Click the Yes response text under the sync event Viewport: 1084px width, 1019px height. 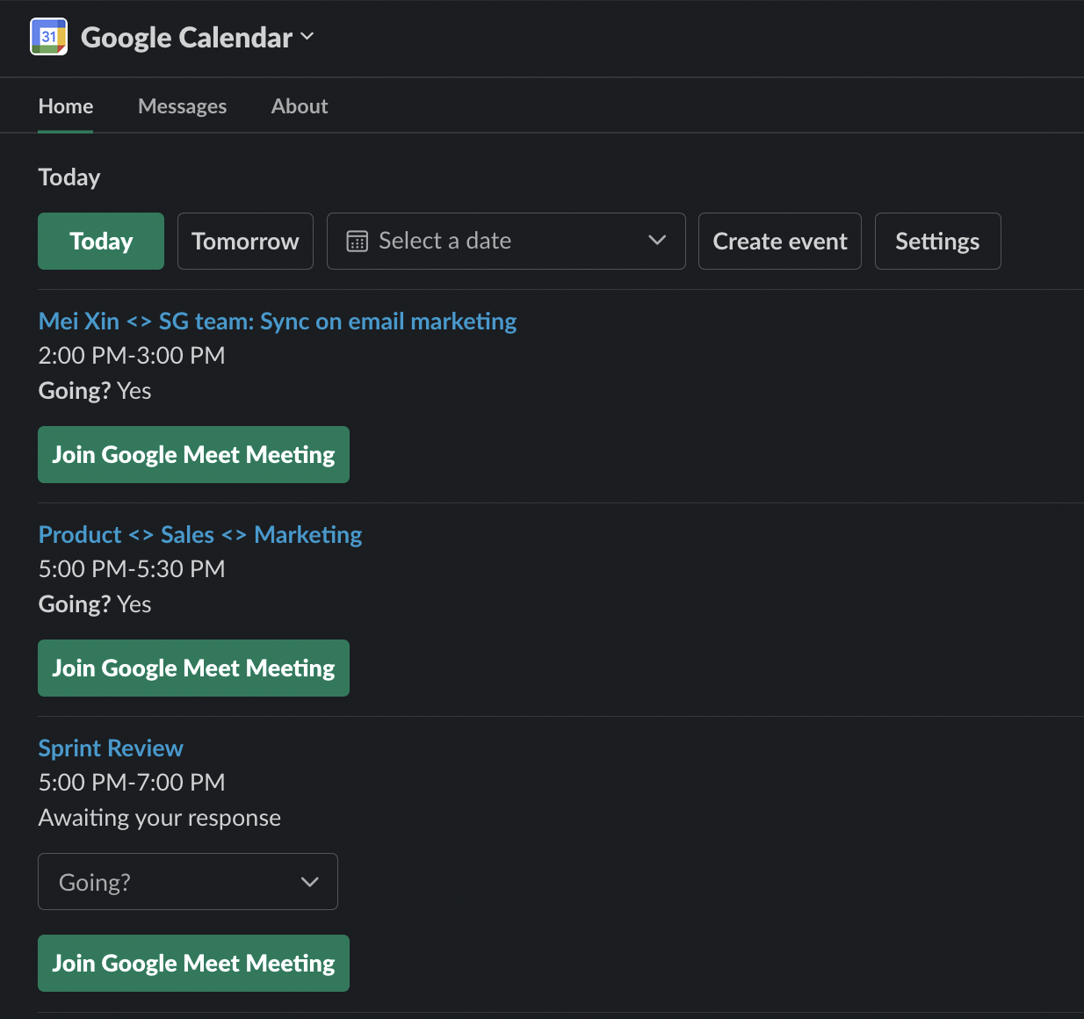tap(134, 390)
